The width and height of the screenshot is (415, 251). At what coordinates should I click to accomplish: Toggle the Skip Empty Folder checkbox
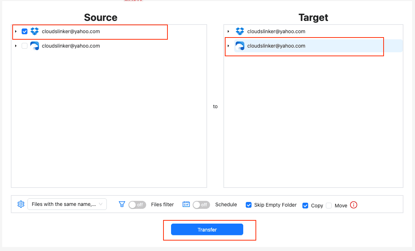249,205
